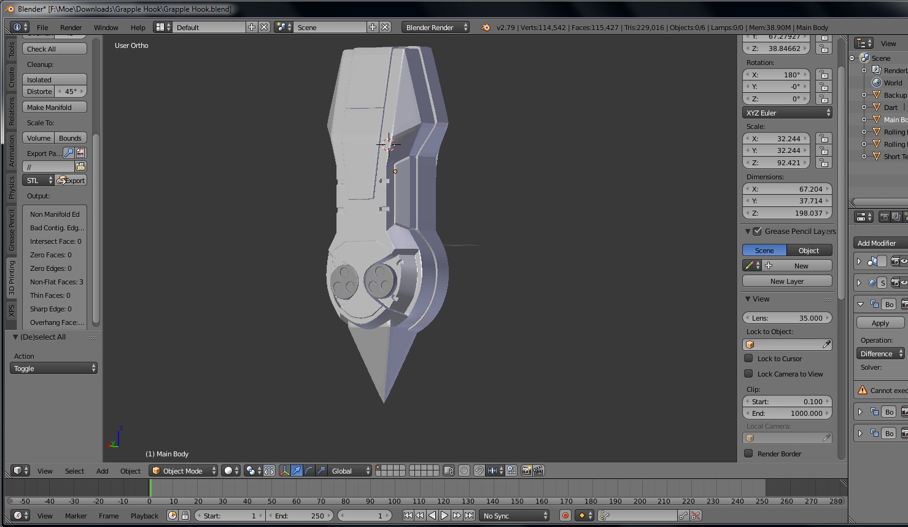Image resolution: width=908 pixels, height=527 pixels.
Task: Switch to the 3D Printing tab
Action: 12,278
